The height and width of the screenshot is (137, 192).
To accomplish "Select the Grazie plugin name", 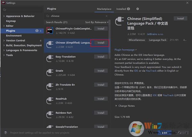I will pyautogui.click(x=60, y=71).
